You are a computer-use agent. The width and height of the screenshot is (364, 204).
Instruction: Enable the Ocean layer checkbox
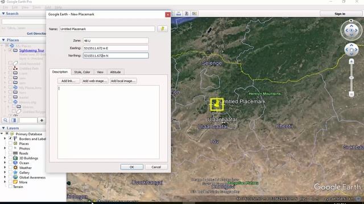point(10,163)
